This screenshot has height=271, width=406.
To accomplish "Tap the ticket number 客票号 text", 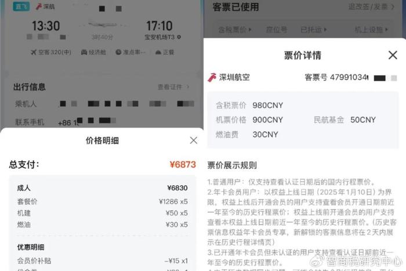I will tap(336, 77).
